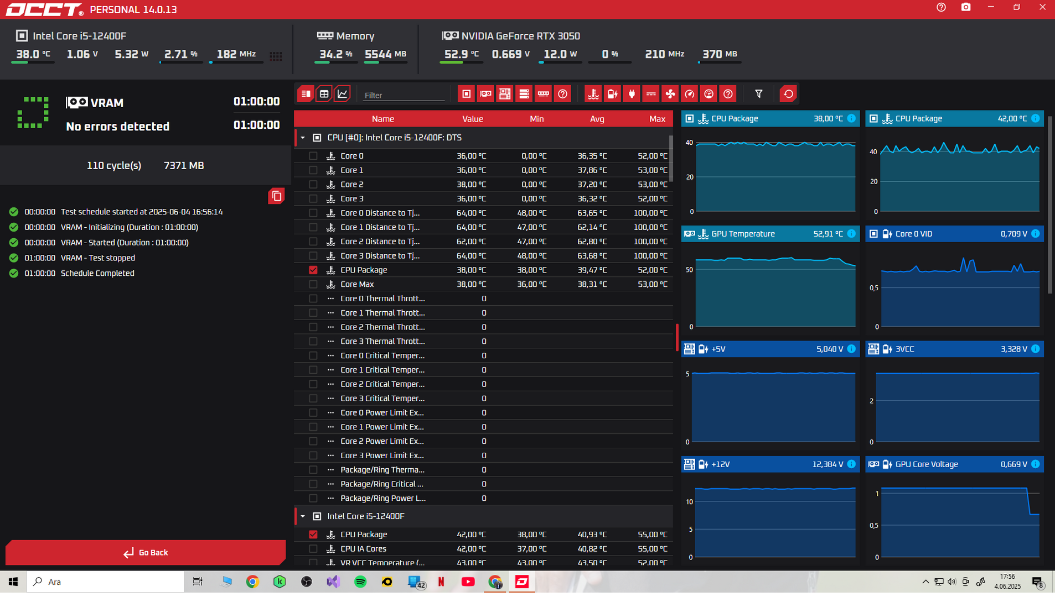Screen dimensions: 1055x597
Task: Collapse the non-DTS Intel Core i5-12400F group
Action: tap(303, 516)
